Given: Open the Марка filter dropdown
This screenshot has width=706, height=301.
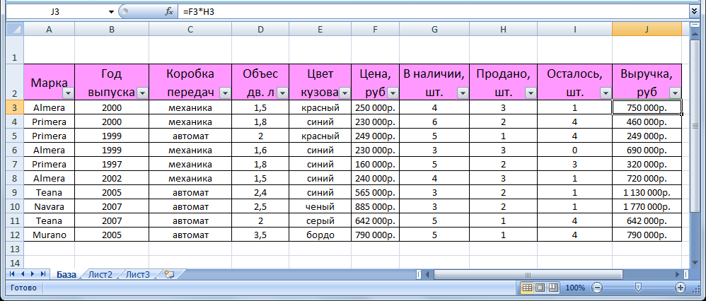Looking at the screenshot, I should click(68, 93).
